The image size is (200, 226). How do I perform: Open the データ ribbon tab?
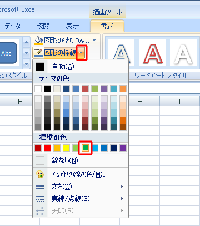tap(13, 26)
